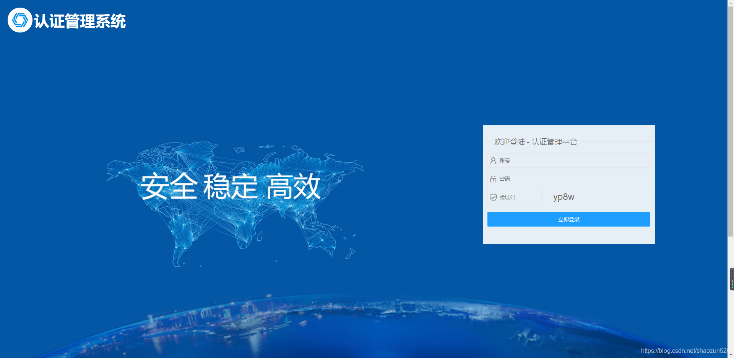Viewport: 734px width, 358px height.
Task: Click the vertical scrollbar thumb
Action: 731,121
